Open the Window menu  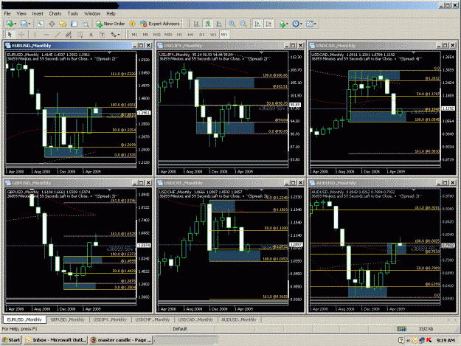92,13
